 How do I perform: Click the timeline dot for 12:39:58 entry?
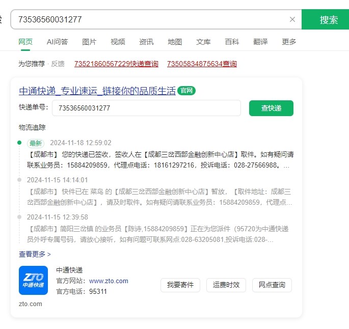pos(19,217)
